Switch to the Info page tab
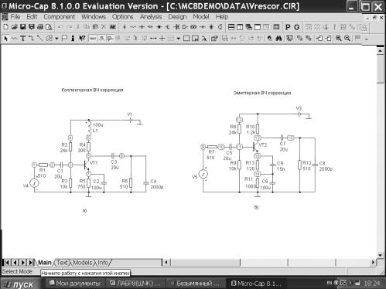This screenshot has width=386, height=289. coord(103,263)
